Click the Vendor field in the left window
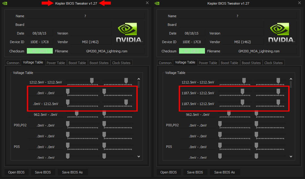Image resolution: width=305 pixels, height=179 pixels. [91, 42]
